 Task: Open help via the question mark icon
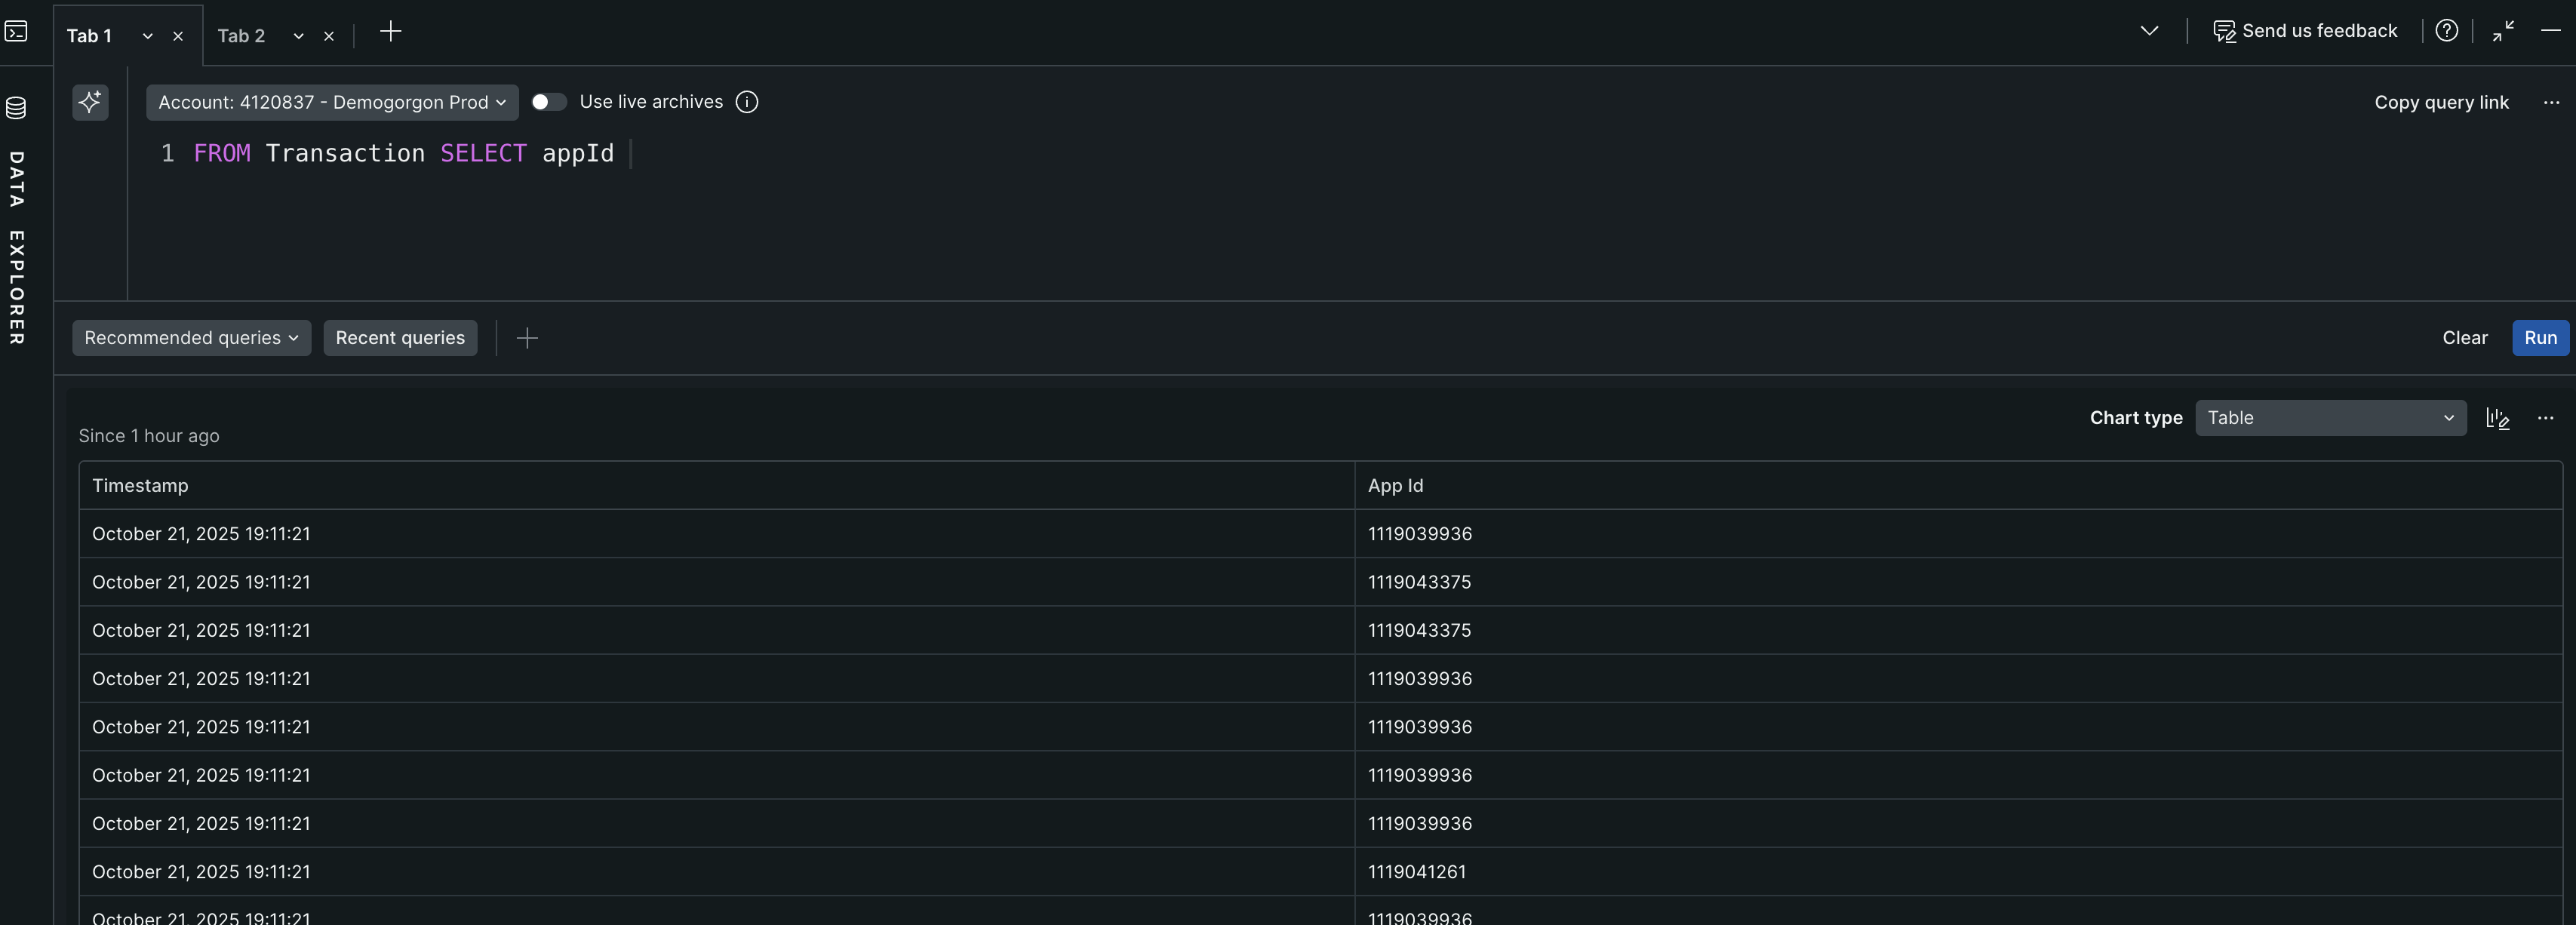click(x=2447, y=30)
